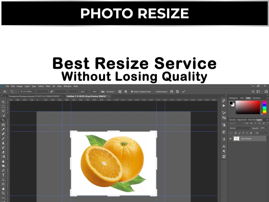This screenshot has height=202, width=269.
Task: Hide the Crop Preview layer
Action: tap(231, 139)
